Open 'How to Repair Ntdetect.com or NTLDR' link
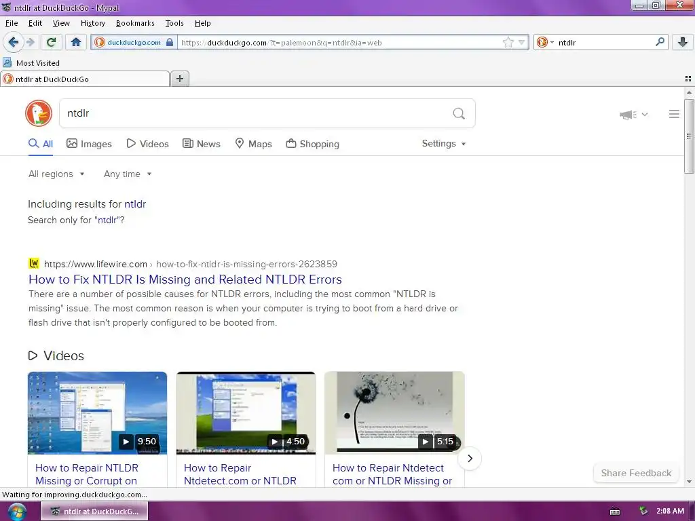Image resolution: width=695 pixels, height=521 pixels. [x=240, y=474]
